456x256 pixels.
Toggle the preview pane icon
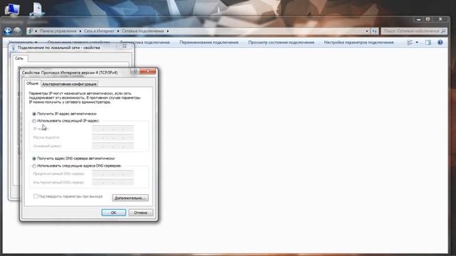tap(428, 43)
